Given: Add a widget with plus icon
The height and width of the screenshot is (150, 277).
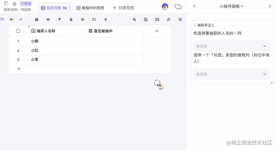Looking at the screenshot, I should pos(194,6).
